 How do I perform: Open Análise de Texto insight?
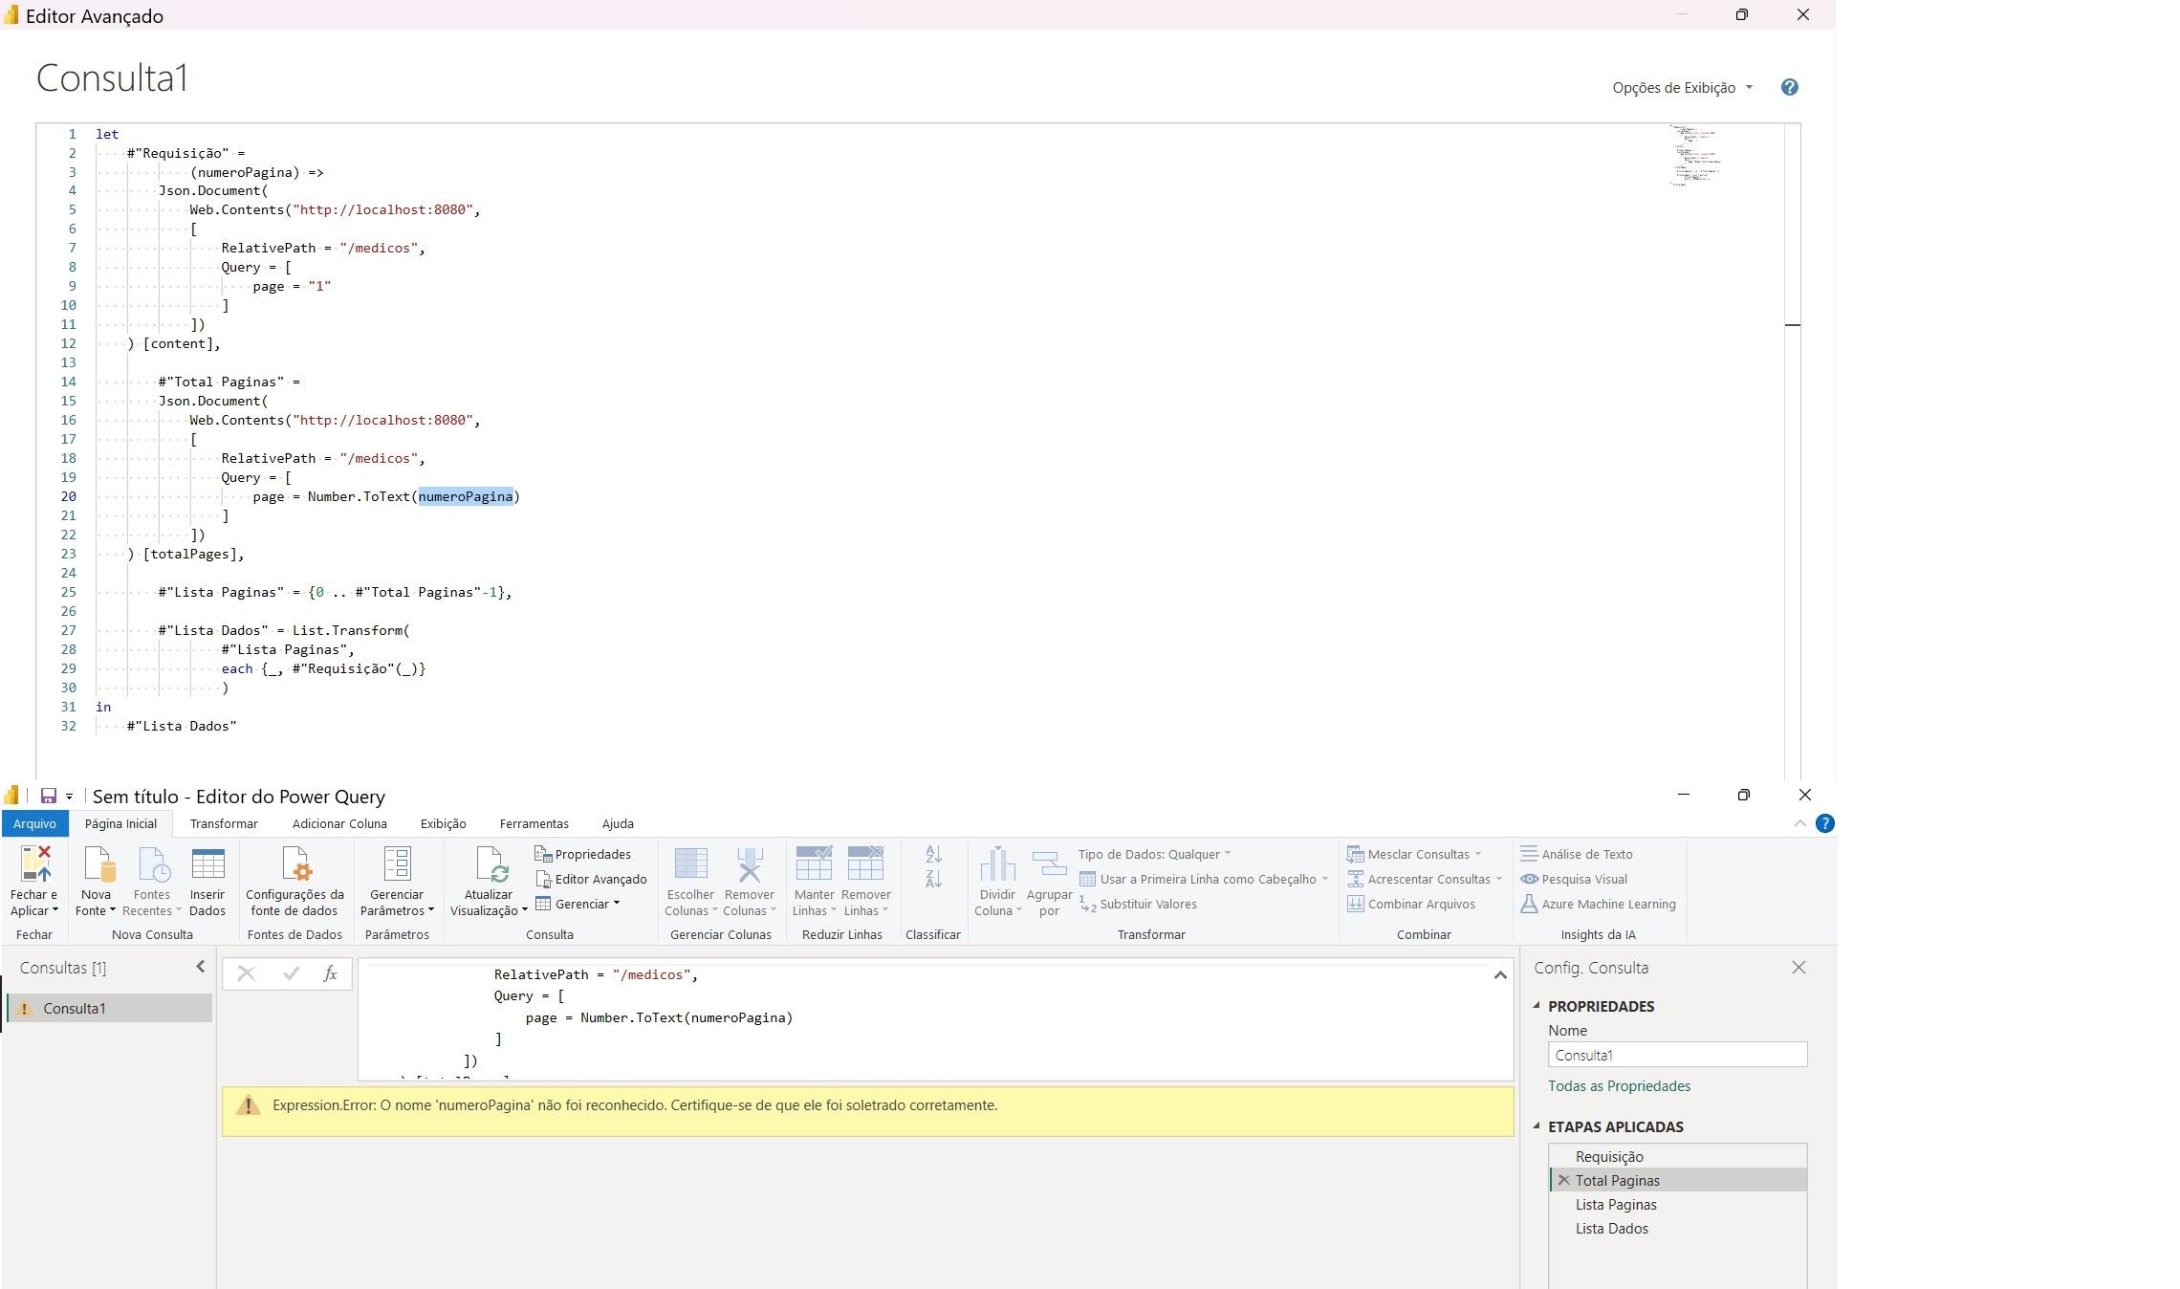pos(1577,854)
